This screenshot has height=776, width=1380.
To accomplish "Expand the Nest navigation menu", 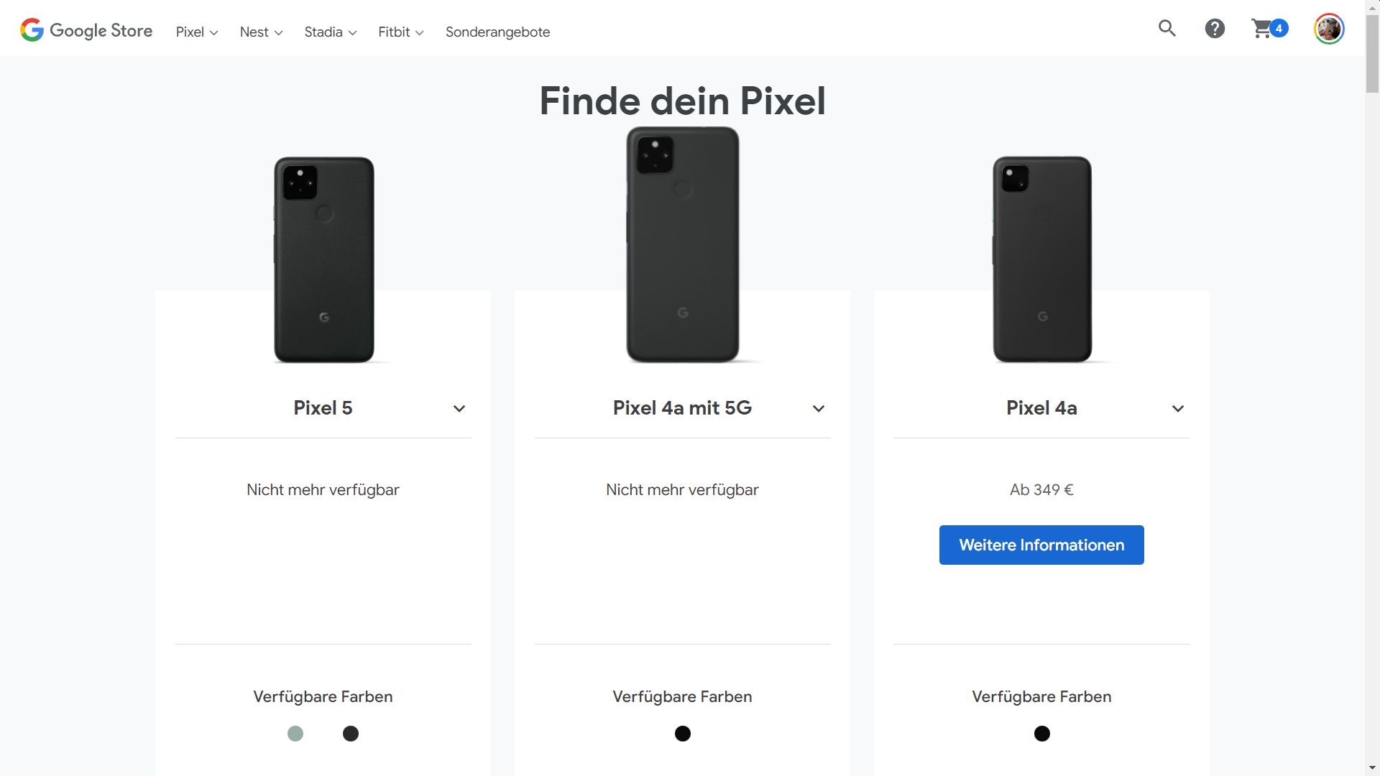I will 261,32.
